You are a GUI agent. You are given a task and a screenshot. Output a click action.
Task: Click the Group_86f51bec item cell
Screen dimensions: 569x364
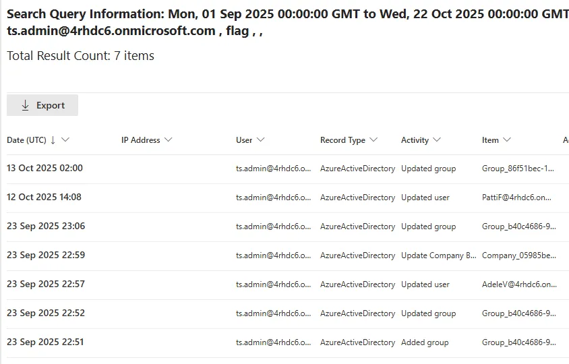click(x=518, y=169)
